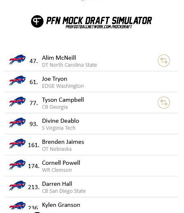Click Bills logo next to pick 161

pos(17,143)
